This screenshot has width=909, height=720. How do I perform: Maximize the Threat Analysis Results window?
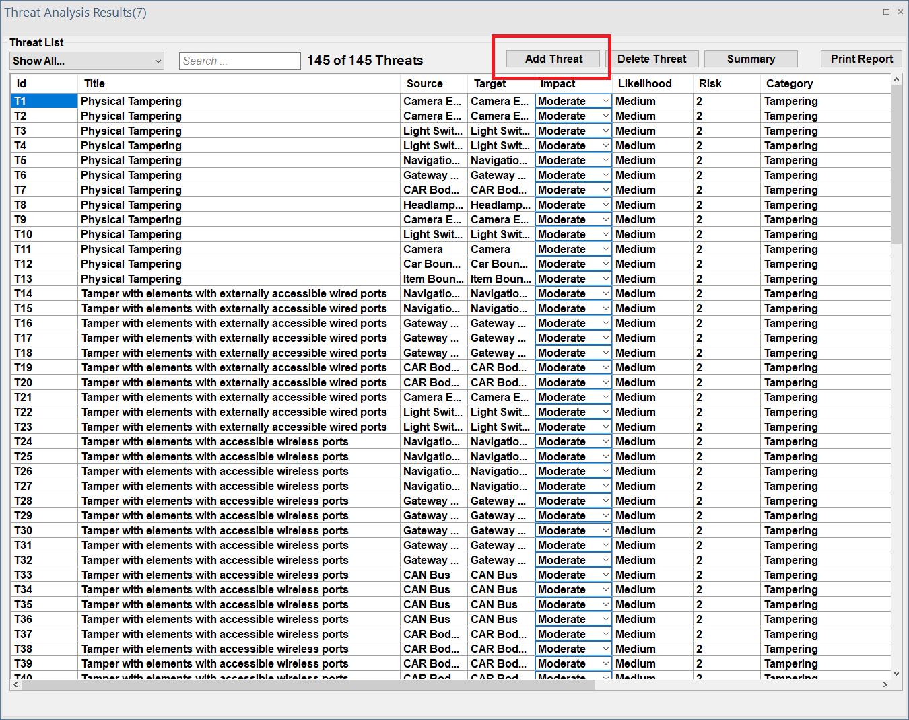pos(886,12)
